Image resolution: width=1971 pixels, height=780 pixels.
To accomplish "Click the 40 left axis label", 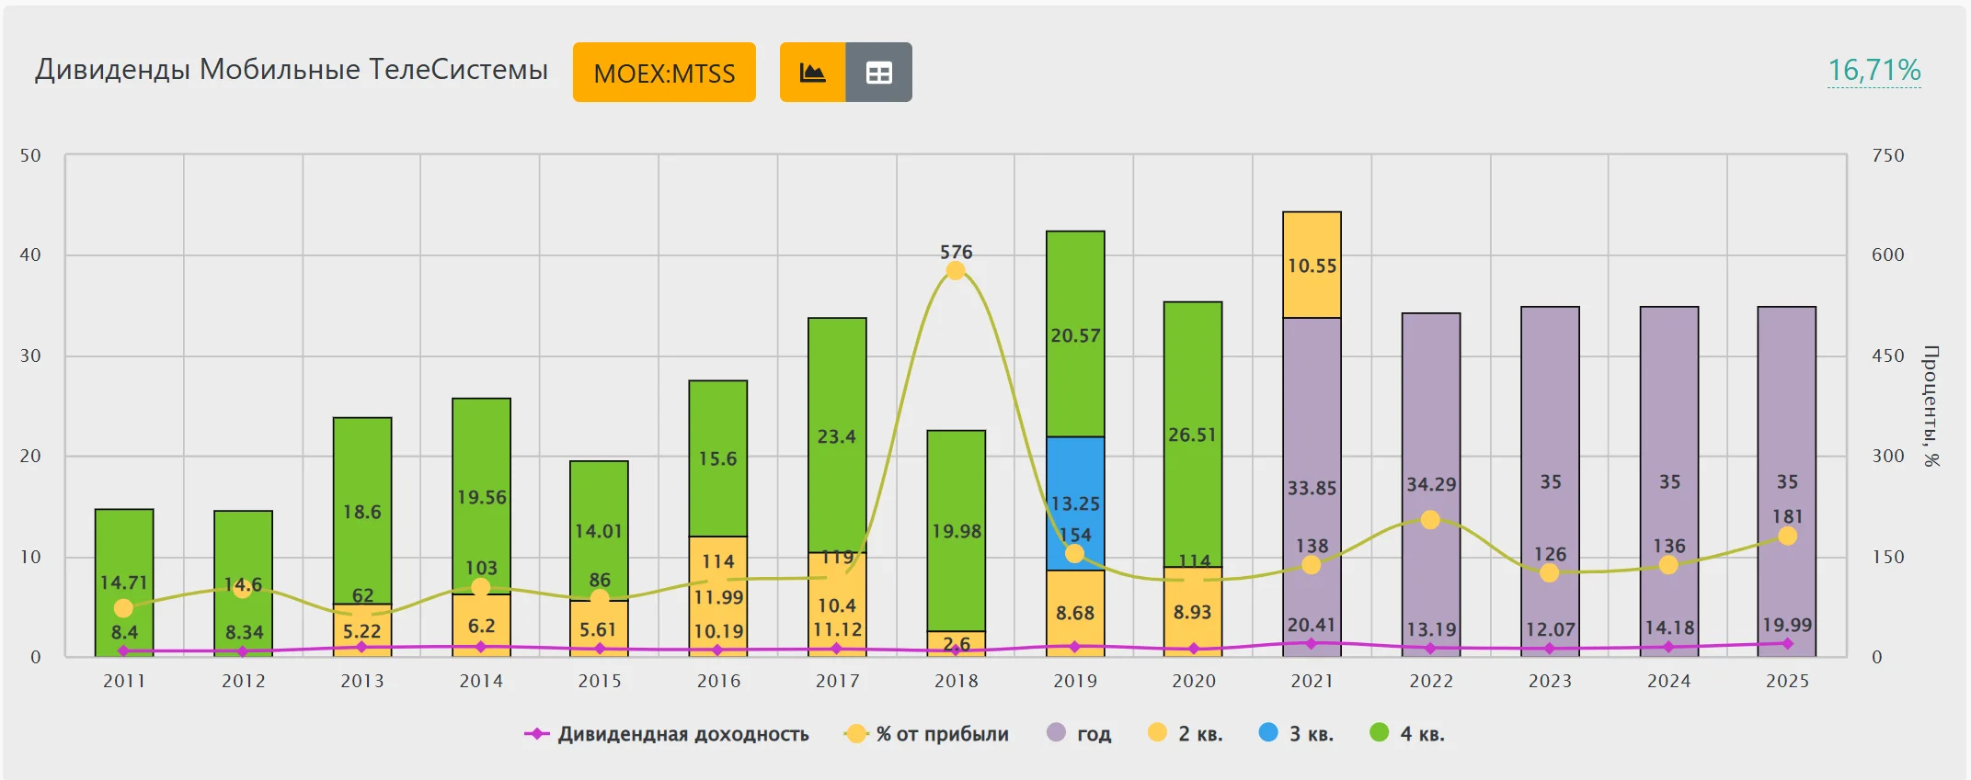I will 30,254.
